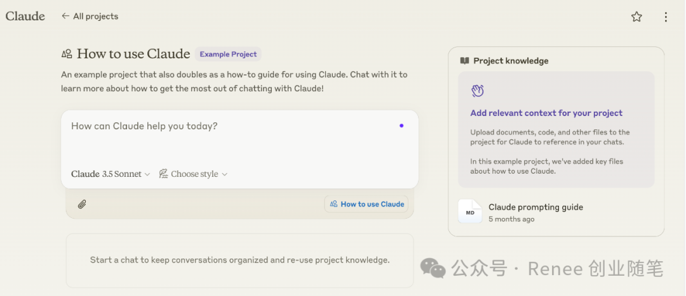
Task: Click the '5 months ago' timestamp
Action: pyautogui.click(x=511, y=219)
